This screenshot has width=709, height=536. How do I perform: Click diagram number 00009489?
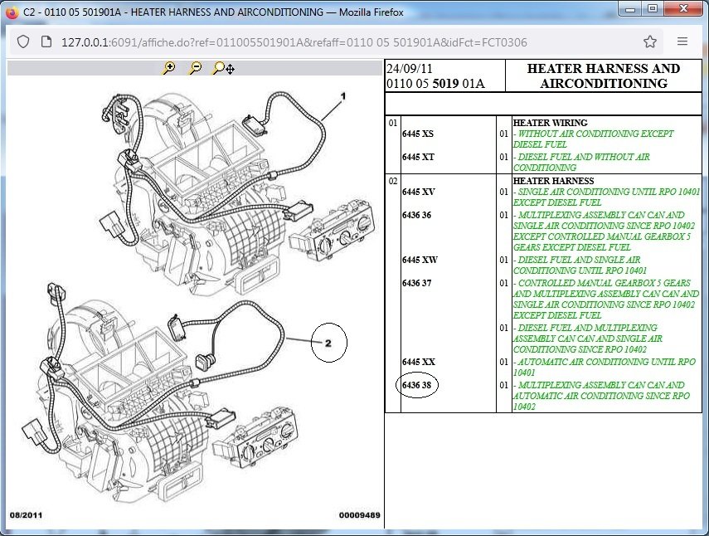[359, 514]
